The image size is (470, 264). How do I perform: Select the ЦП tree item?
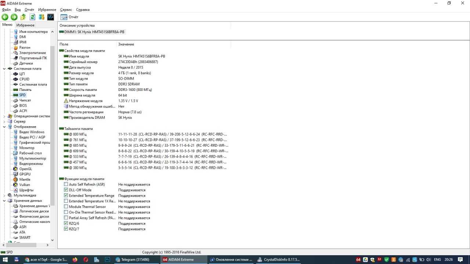pyautogui.click(x=22, y=74)
